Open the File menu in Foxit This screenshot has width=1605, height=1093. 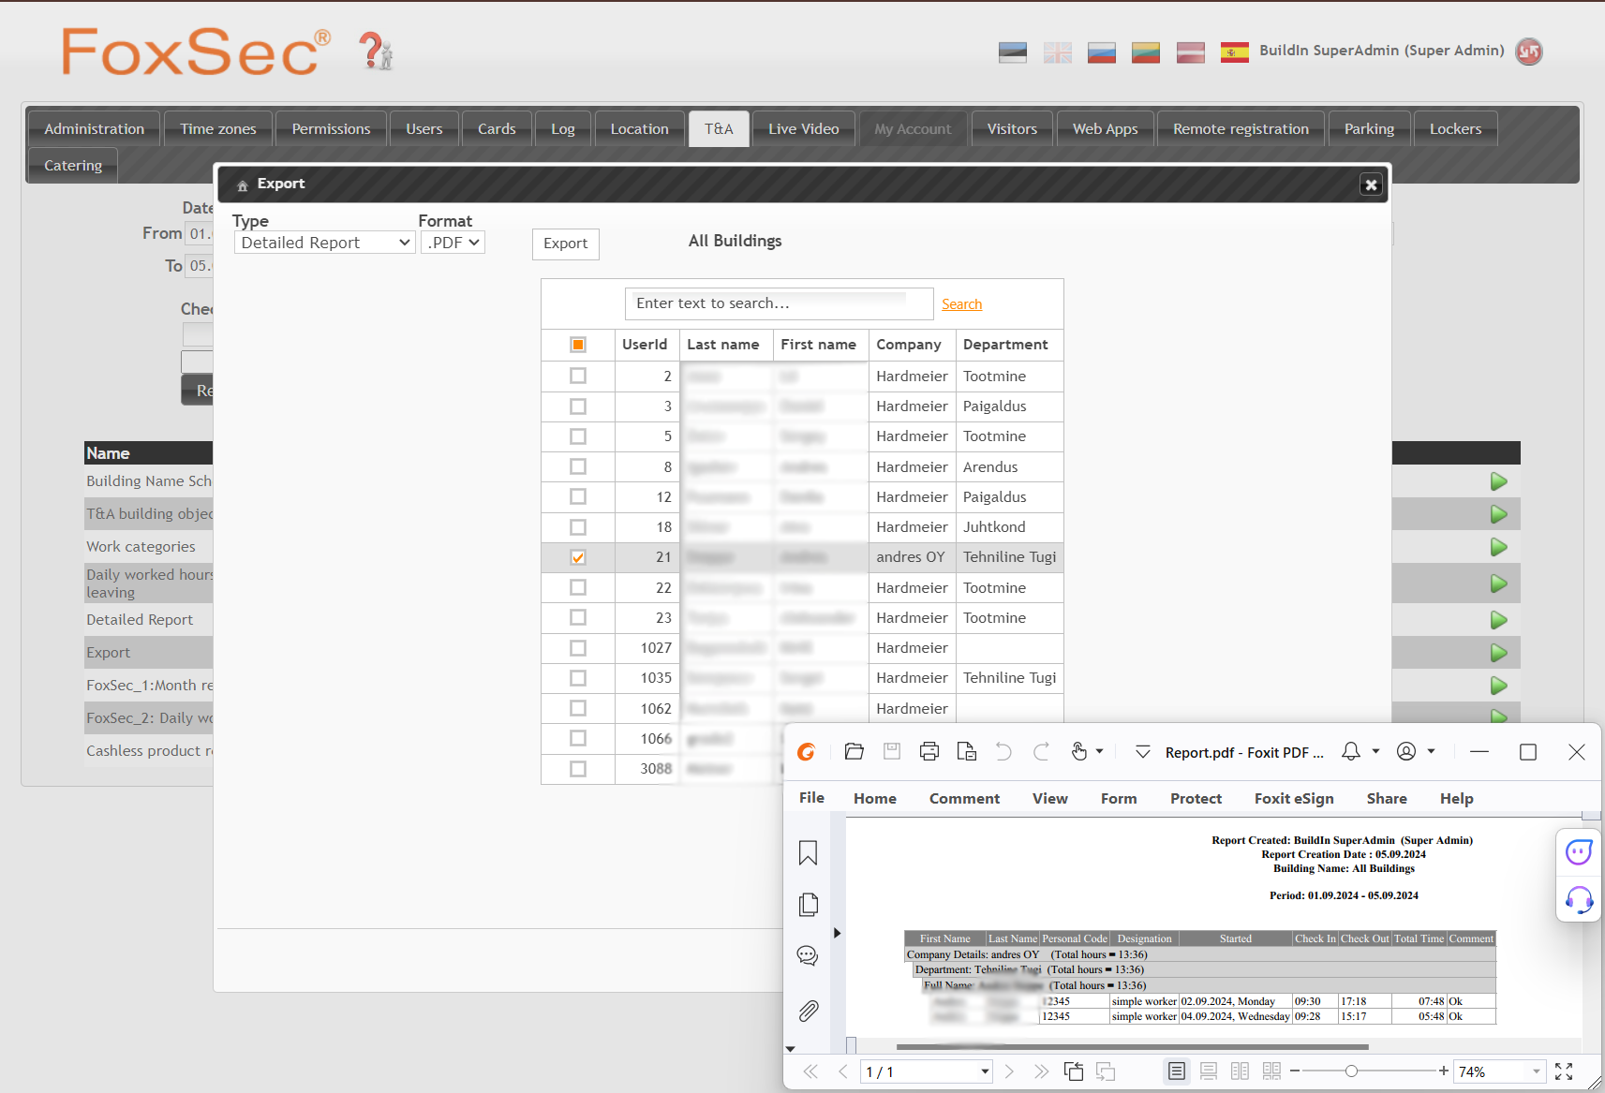coord(811,798)
